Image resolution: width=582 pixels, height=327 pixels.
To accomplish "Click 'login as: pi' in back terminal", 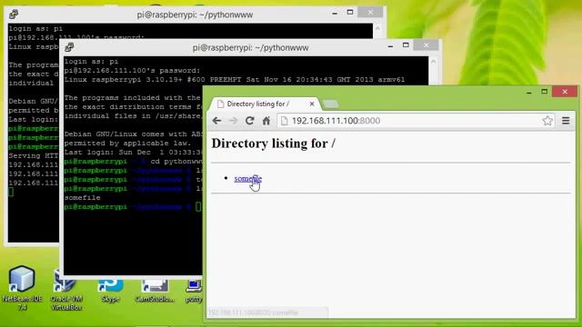I will (35, 28).
